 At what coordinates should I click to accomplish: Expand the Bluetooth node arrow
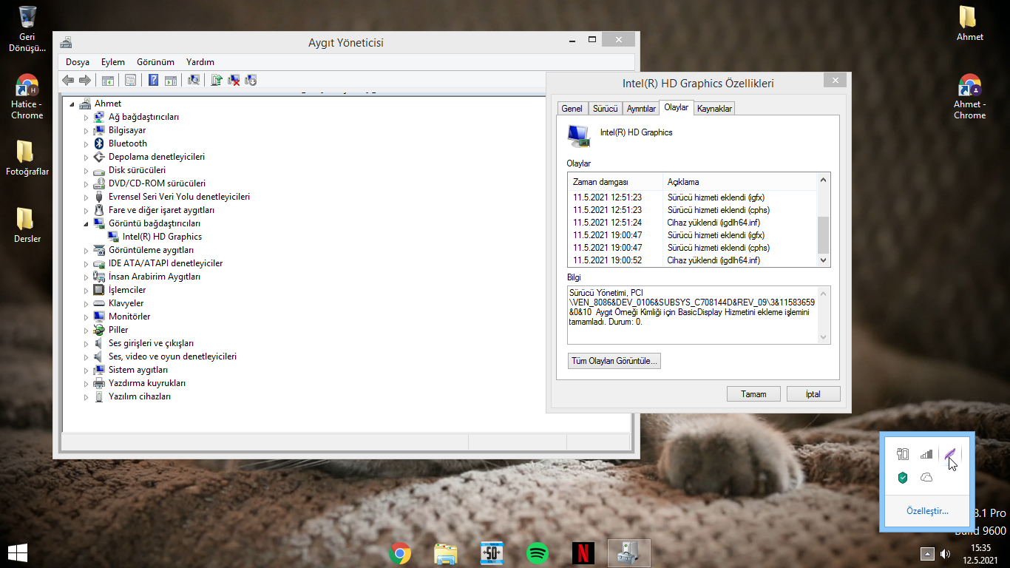point(86,143)
